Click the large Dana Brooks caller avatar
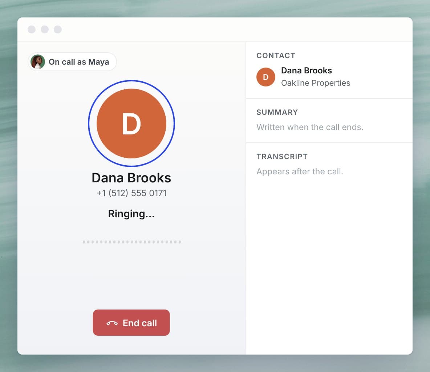This screenshot has height=372, width=430. coord(131,124)
